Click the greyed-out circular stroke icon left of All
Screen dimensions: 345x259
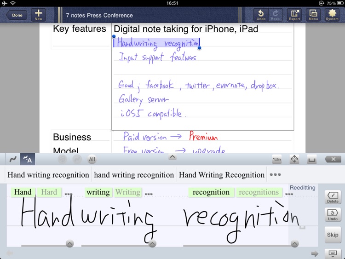[63, 159]
